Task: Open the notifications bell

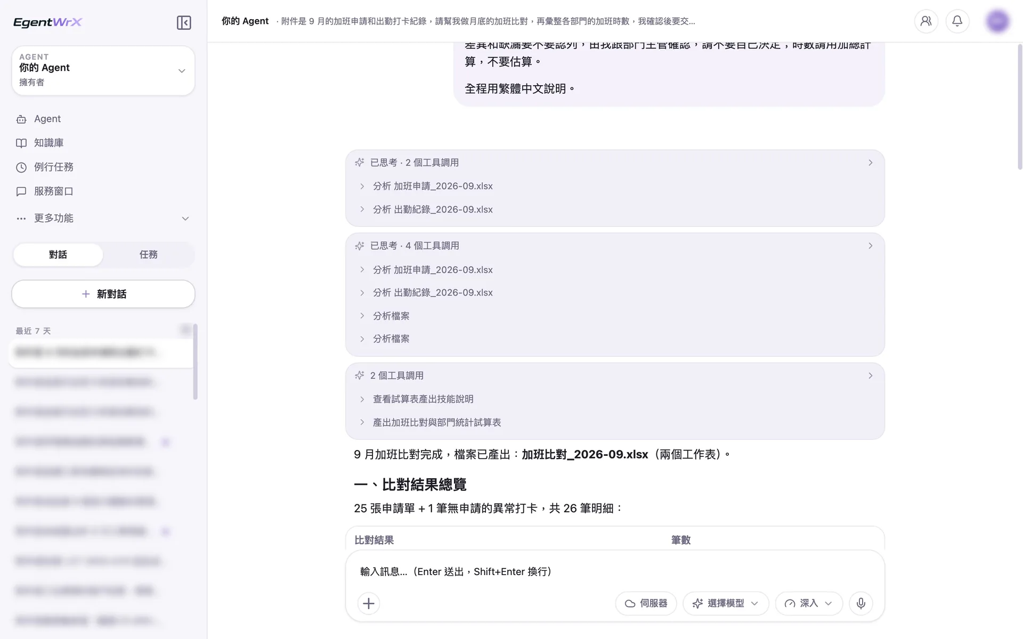Action: [x=957, y=21]
